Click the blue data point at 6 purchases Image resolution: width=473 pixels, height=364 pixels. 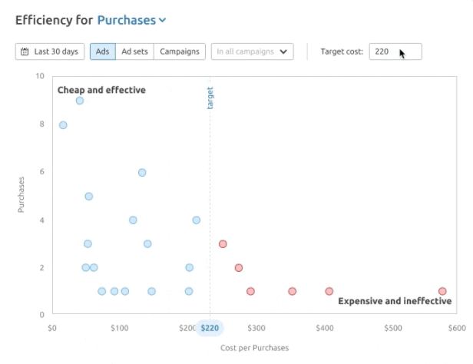pyautogui.click(x=142, y=173)
